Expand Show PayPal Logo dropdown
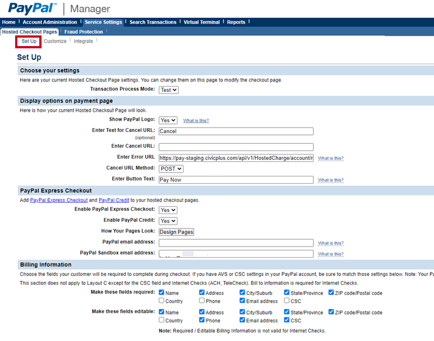Image resolution: width=434 pixels, height=341 pixels. 168,120
